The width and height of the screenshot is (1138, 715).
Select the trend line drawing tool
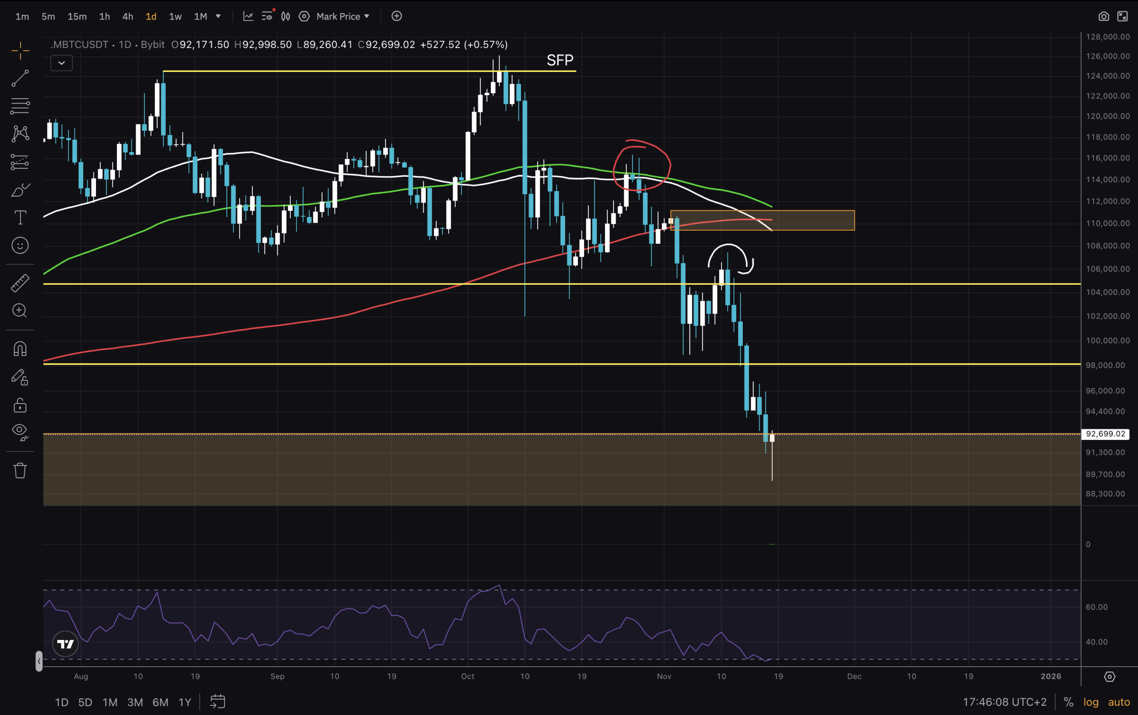(20, 78)
